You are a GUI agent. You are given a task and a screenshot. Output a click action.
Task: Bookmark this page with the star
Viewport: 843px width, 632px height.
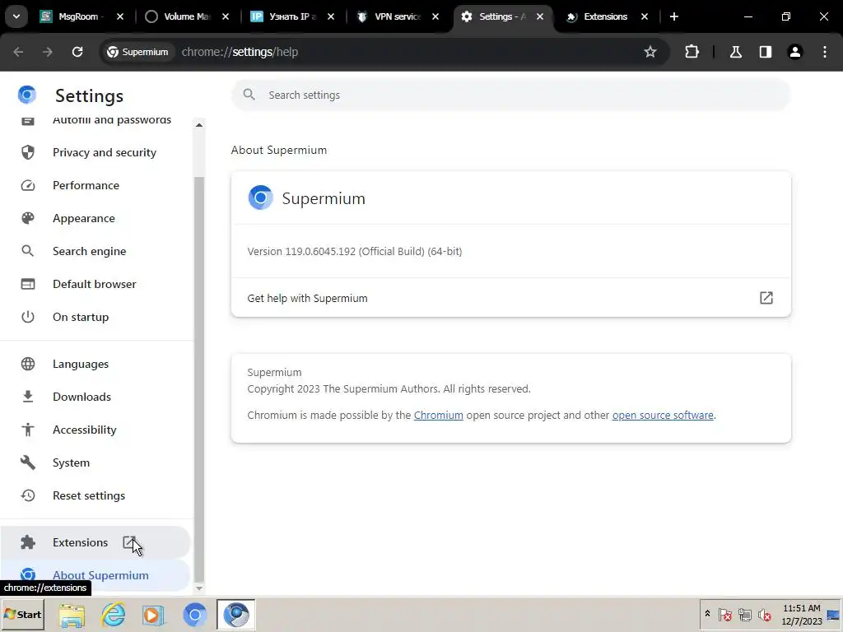[650, 52]
